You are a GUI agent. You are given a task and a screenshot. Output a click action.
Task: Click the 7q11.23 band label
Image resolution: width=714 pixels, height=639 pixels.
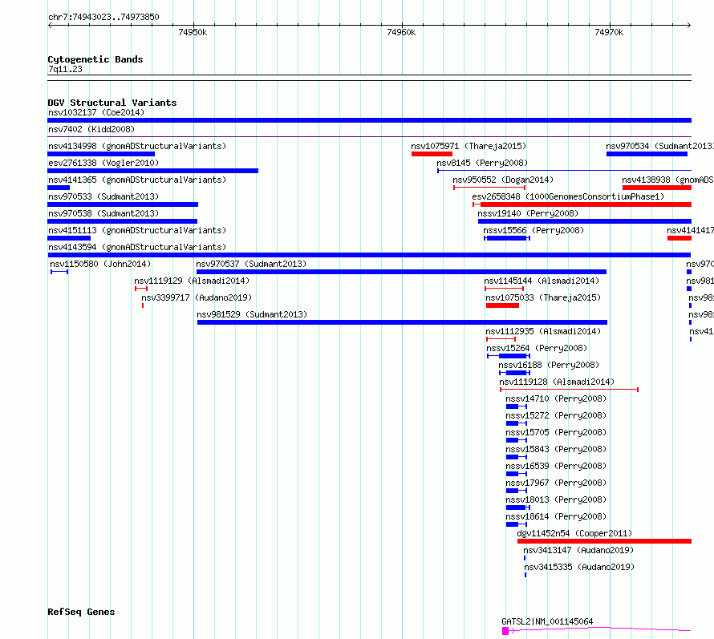click(65, 70)
